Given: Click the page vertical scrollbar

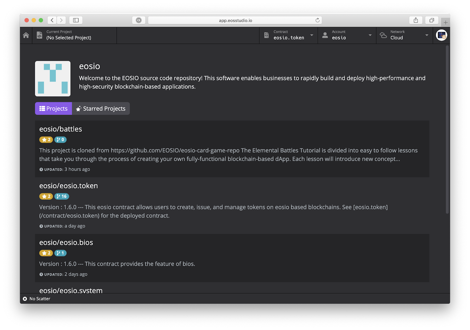Looking at the screenshot, I should [x=447, y=129].
